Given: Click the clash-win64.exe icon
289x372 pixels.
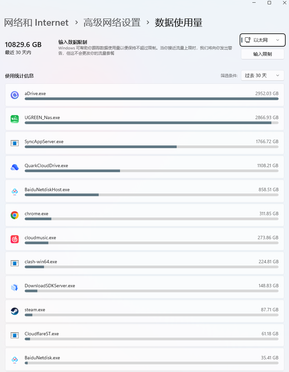Looking at the screenshot, I should pyautogui.click(x=15, y=263).
